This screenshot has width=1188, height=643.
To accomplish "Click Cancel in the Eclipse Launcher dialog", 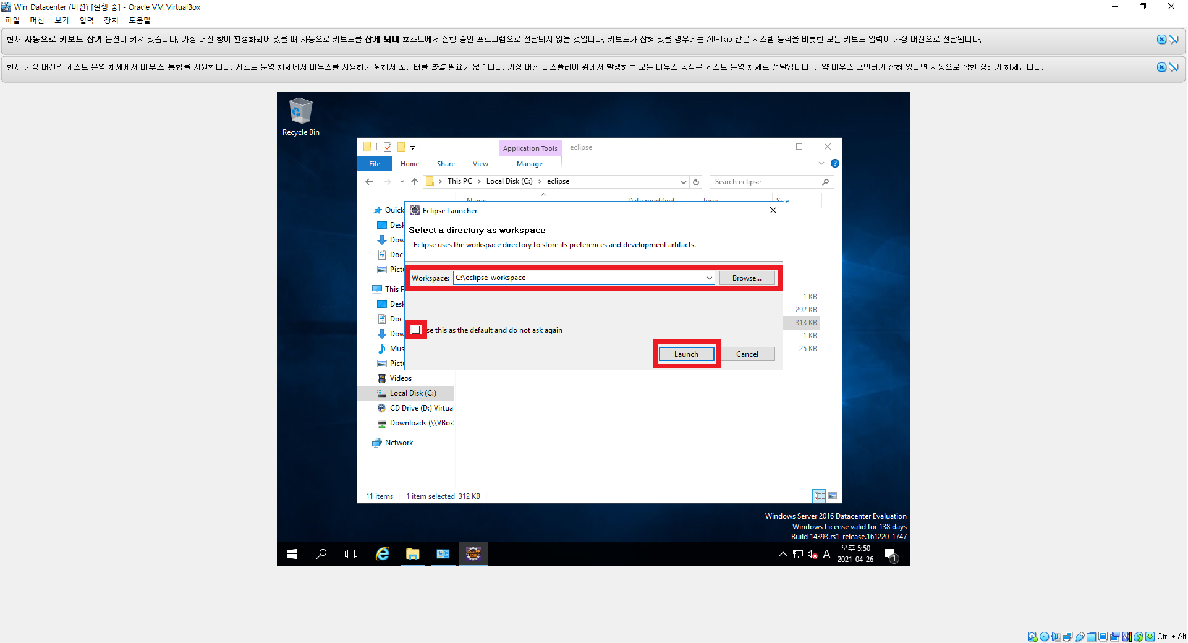I will pyautogui.click(x=747, y=354).
